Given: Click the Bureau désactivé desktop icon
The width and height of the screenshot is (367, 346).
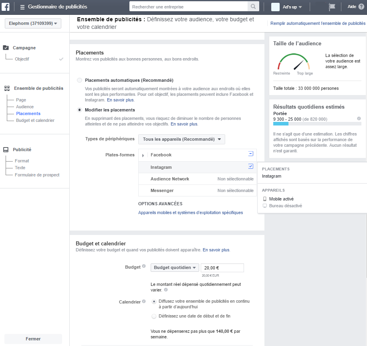Looking at the screenshot, I should 265,206.
